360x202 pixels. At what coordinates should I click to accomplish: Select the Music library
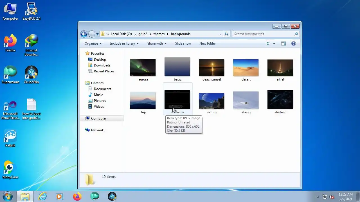tap(96, 95)
